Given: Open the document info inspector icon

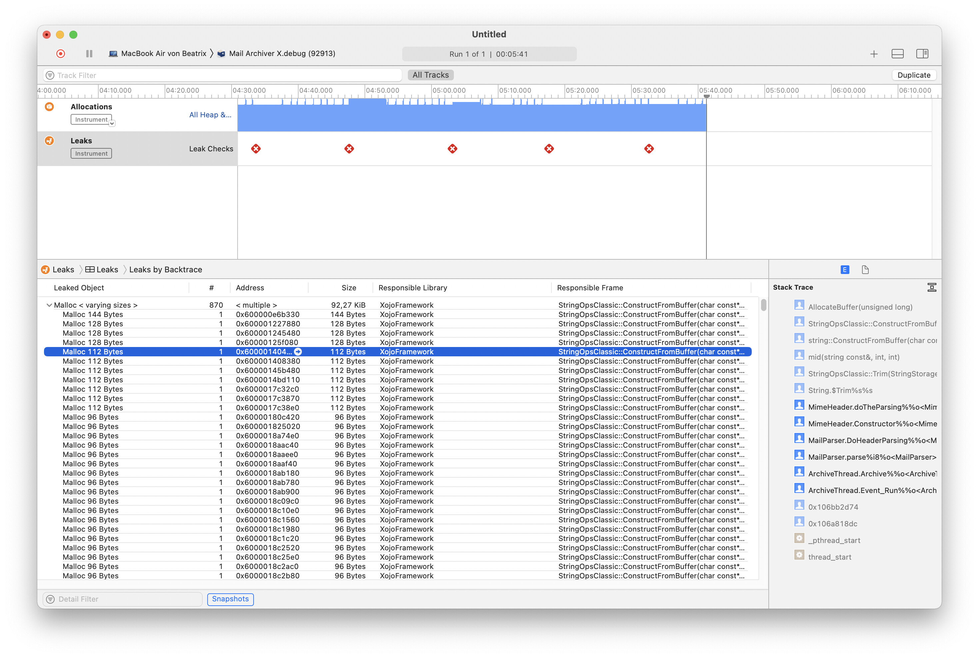Looking at the screenshot, I should [865, 270].
